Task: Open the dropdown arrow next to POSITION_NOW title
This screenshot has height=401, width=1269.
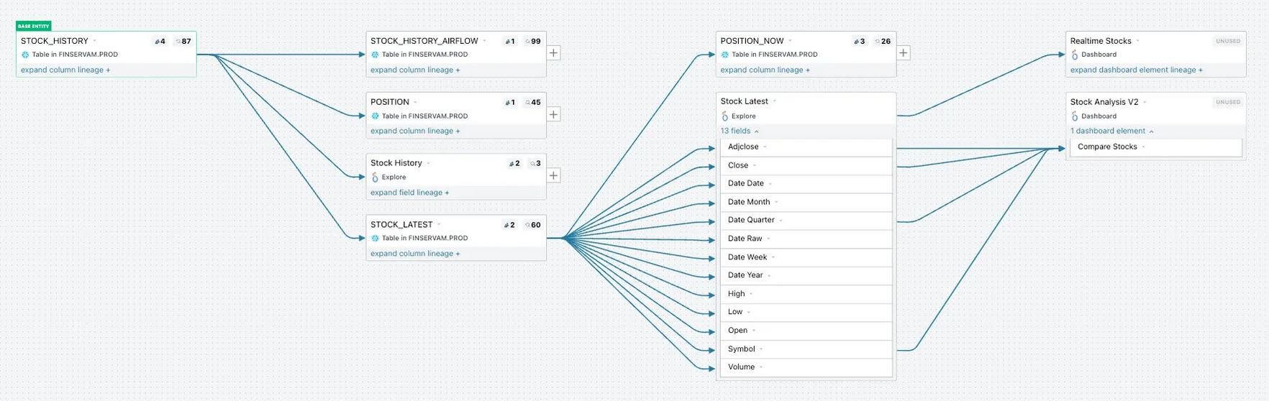Action: (790, 41)
